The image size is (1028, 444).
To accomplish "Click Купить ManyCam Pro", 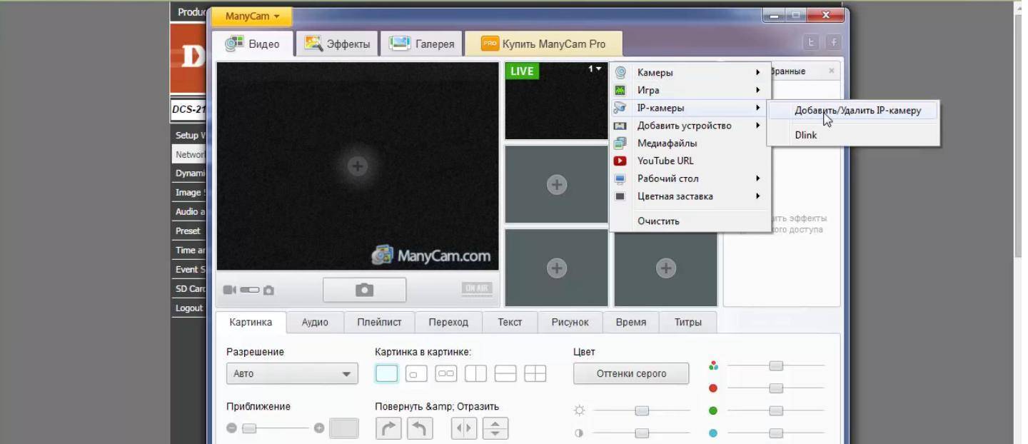I will [543, 44].
